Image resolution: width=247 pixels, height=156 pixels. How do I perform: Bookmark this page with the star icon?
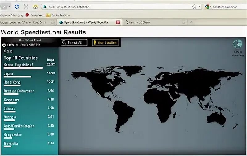(x=194, y=6)
